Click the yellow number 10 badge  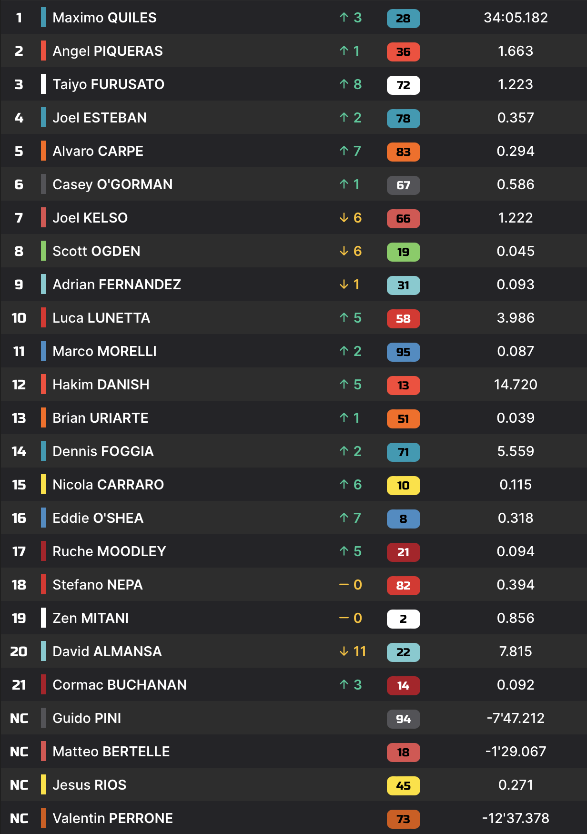403,486
